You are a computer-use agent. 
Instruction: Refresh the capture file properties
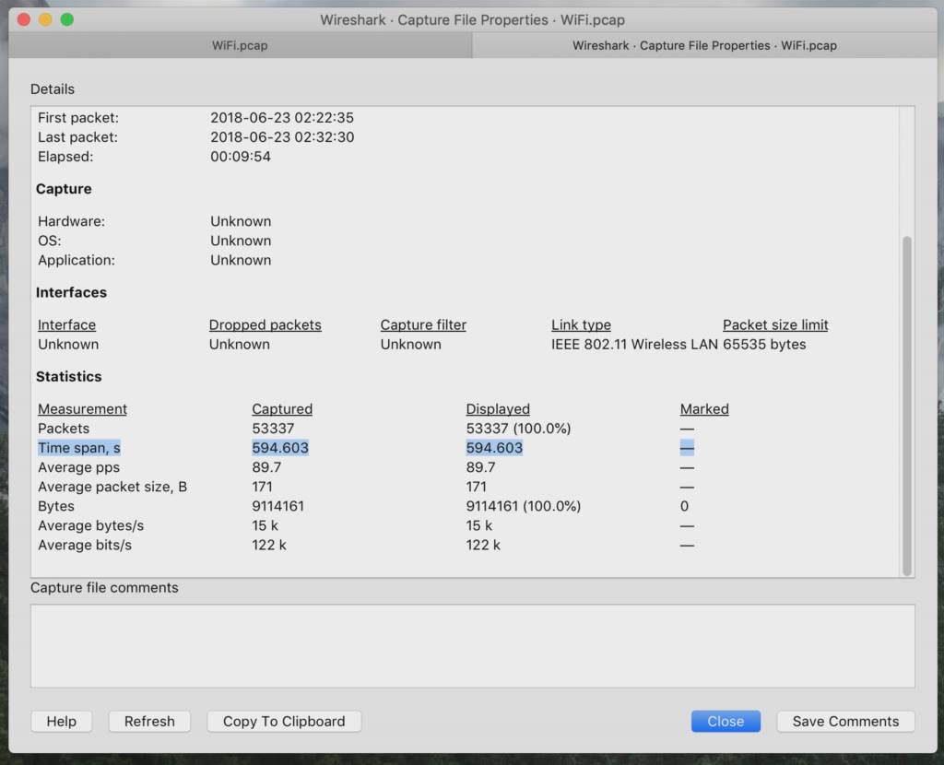149,721
